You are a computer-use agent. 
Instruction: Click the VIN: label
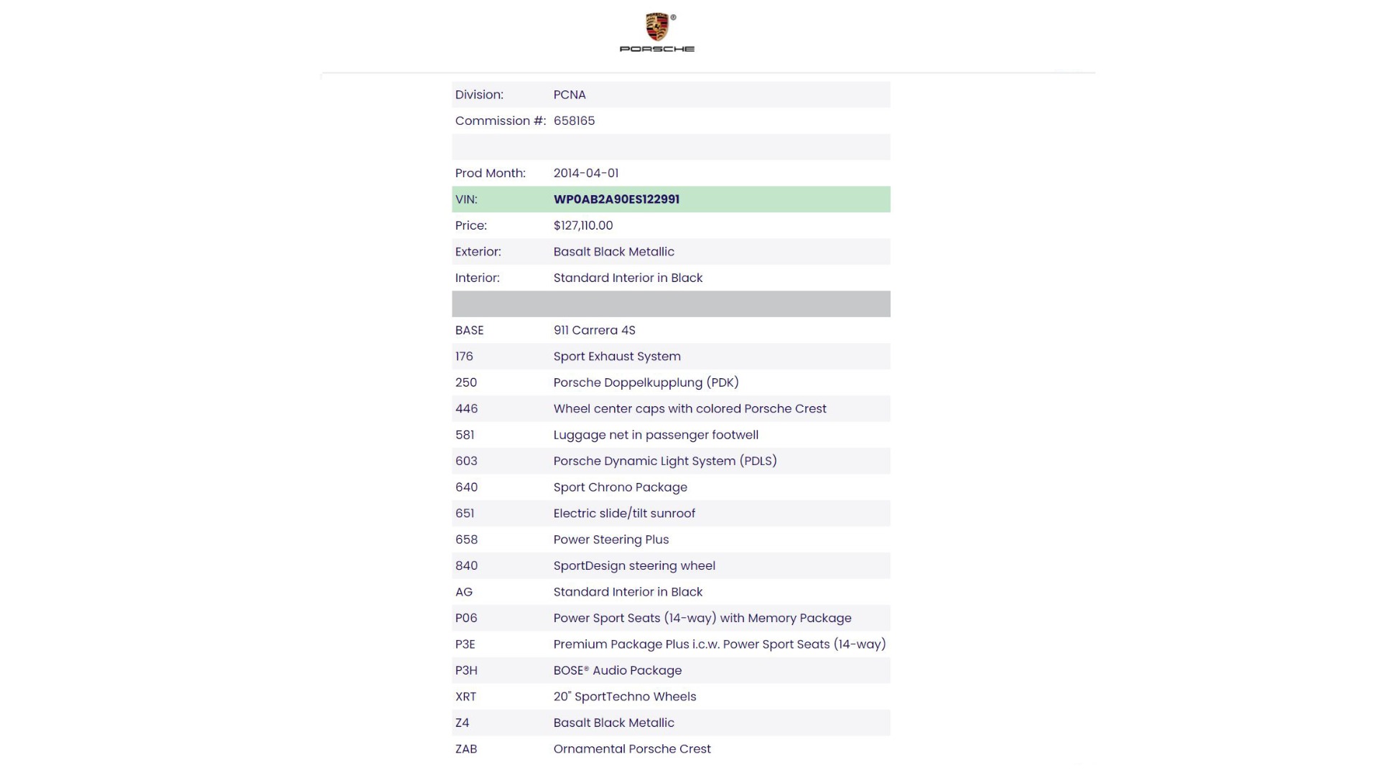(x=466, y=199)
